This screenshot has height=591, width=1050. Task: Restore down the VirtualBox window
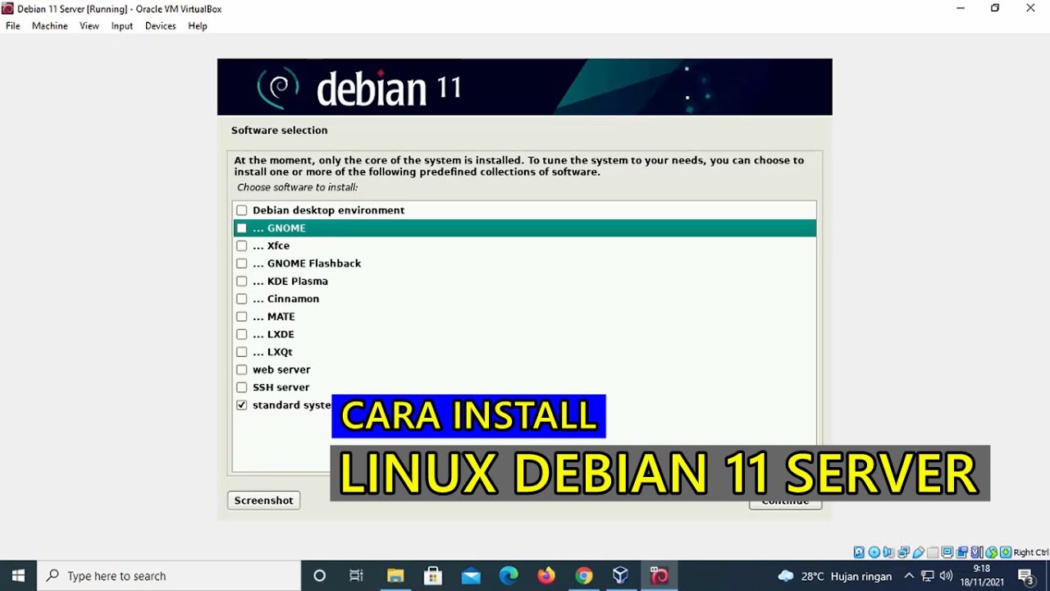[x=995, y=8]
